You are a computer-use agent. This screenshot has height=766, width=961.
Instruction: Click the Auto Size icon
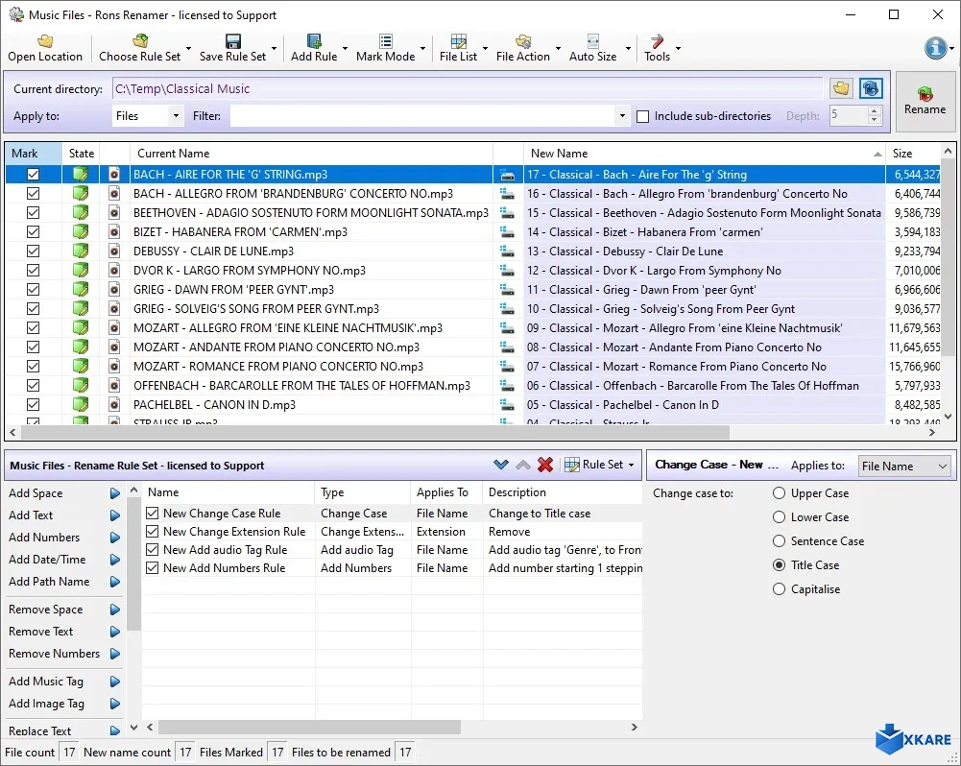(x=592, y=41)
